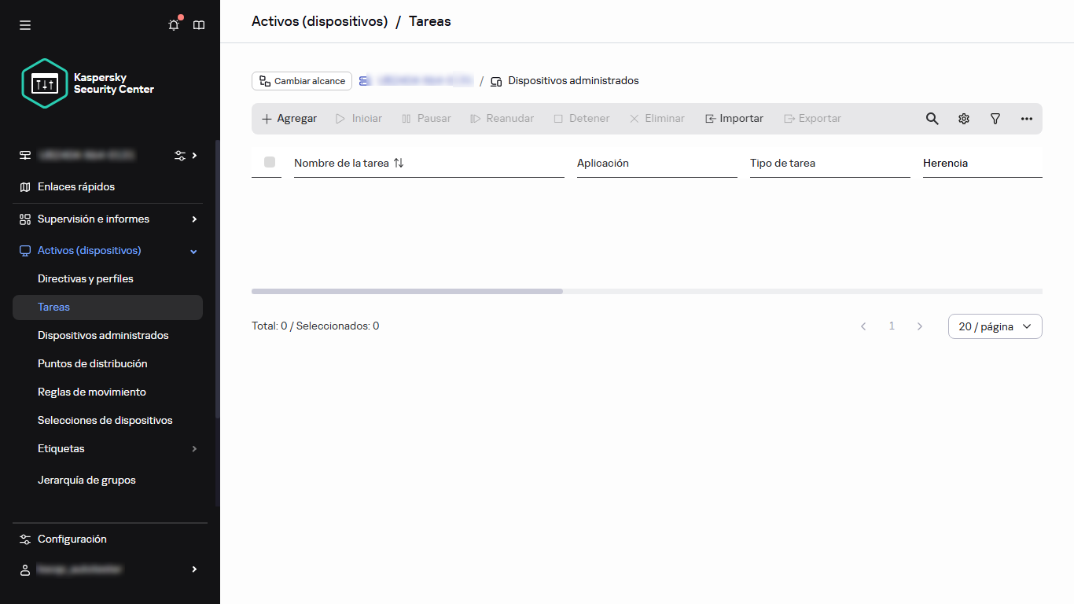Open the table column settings gear icon
Image resolution: width=1074 pixels, height=604 pixels.
click(x=964, y=119)
